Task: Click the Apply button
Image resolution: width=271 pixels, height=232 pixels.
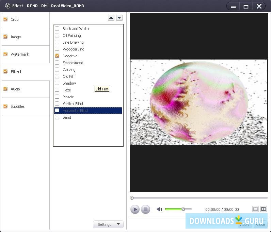Action: coord(244,224)
